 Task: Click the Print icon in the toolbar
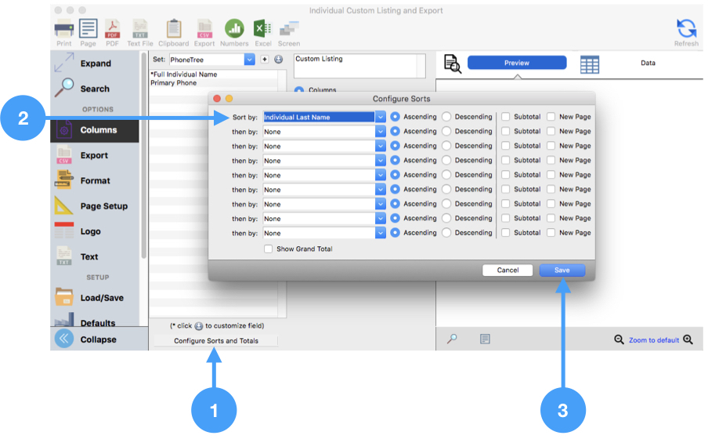pos(63,30)
